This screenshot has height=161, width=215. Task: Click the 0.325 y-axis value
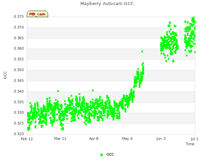19,123
